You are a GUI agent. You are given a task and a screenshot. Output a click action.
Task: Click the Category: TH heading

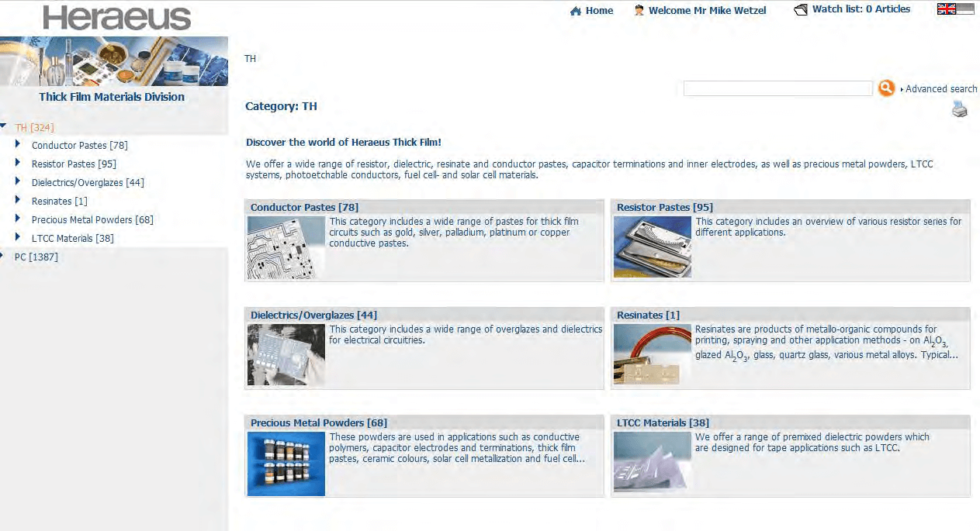281,106
